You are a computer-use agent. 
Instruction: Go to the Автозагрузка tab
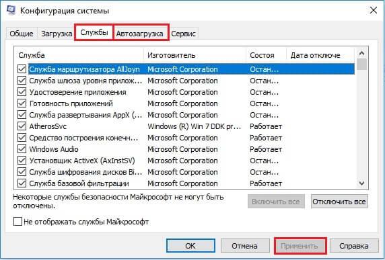click(141, 33)
